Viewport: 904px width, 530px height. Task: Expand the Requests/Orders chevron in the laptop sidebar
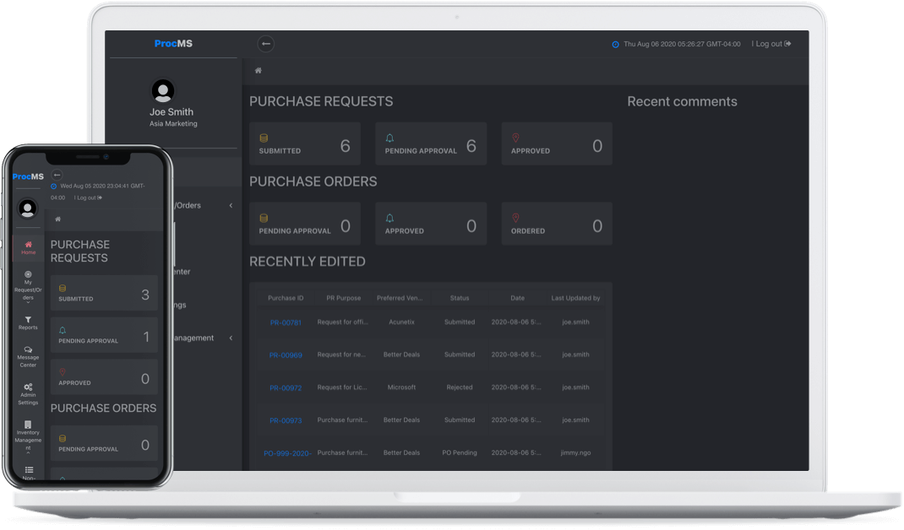[x=231, y=205]
